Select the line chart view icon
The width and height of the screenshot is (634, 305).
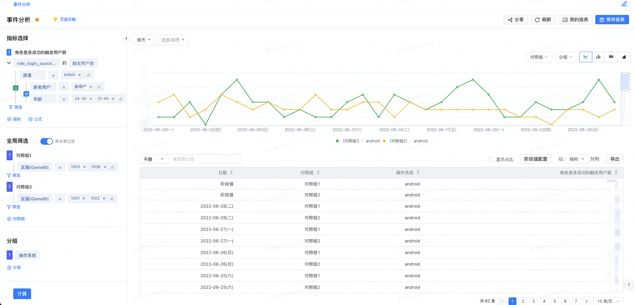[586, 57]
